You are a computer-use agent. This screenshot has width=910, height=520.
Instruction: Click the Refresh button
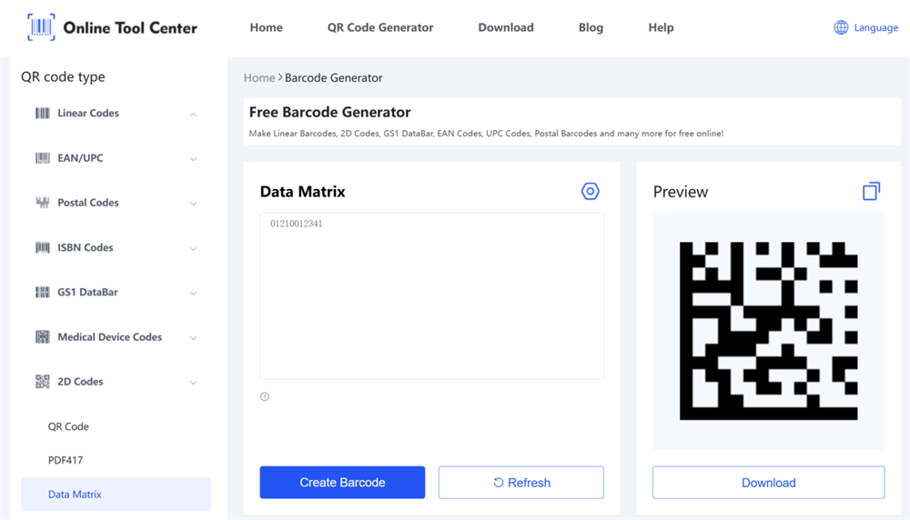point(521,483)
